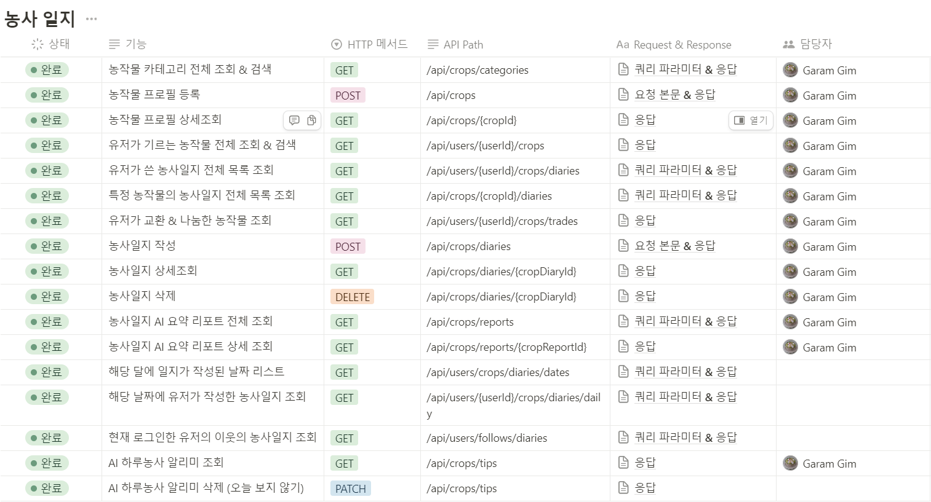This screenshot has height=502, width=931.
Task: Open 쿼리 파라미터 & 응답 link for /api/crops/reports
Action: (685, 321)
